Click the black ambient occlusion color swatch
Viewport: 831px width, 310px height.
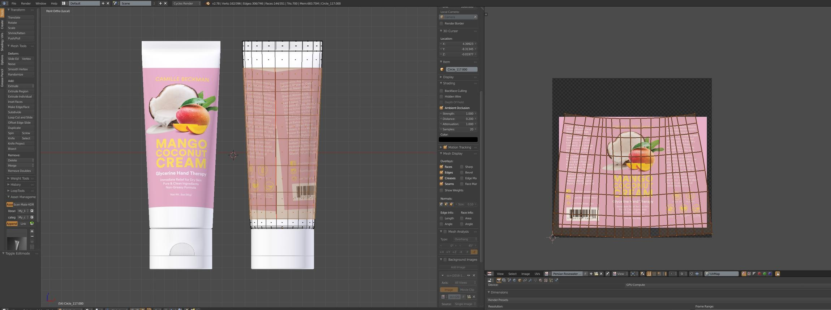click(x=458, y=140)
